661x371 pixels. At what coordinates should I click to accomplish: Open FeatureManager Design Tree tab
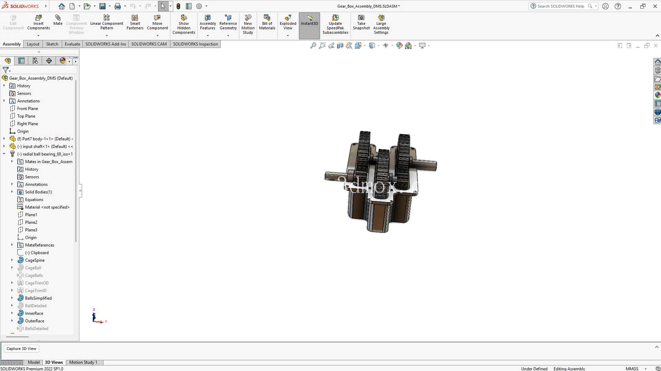pos(8,61)
